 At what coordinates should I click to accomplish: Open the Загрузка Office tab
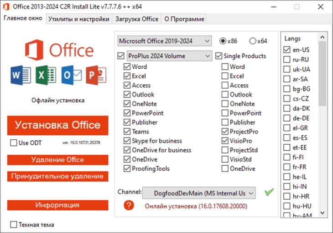(137, 19)
